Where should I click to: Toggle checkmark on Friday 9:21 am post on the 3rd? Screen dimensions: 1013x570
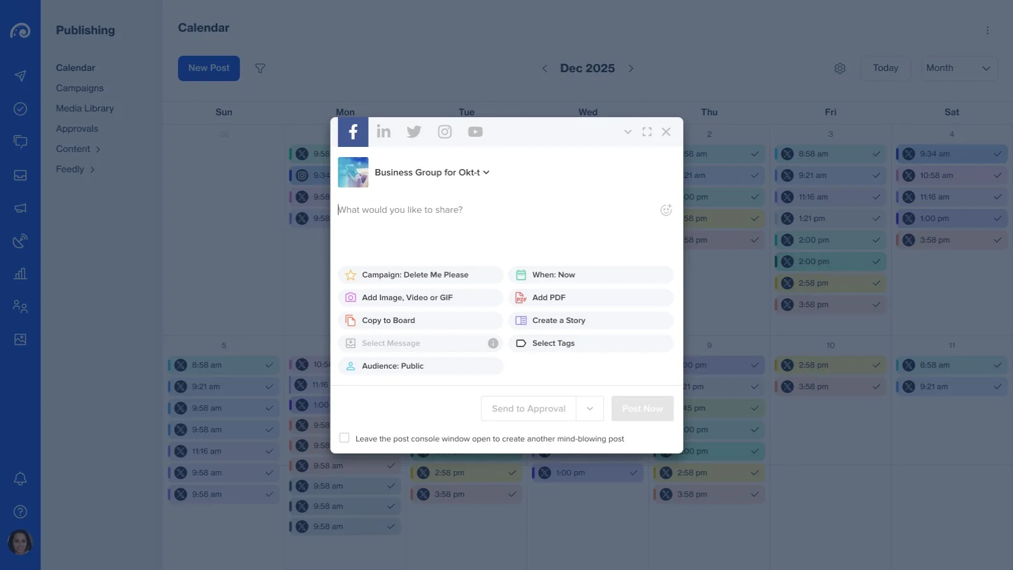click(876, 175)
